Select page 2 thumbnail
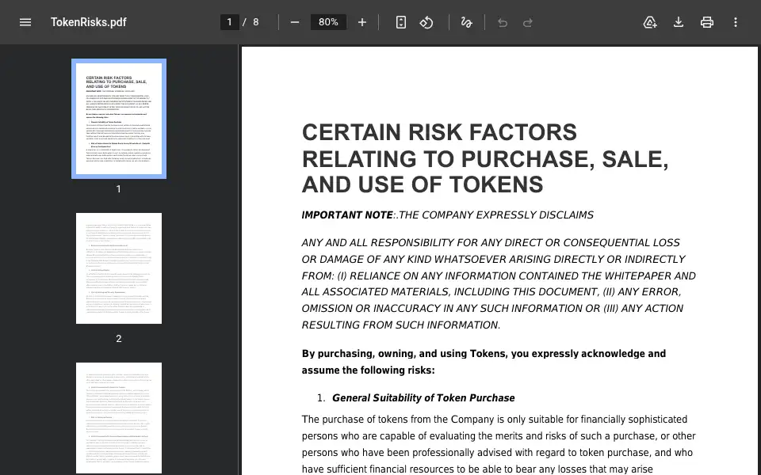 (119, 268)
